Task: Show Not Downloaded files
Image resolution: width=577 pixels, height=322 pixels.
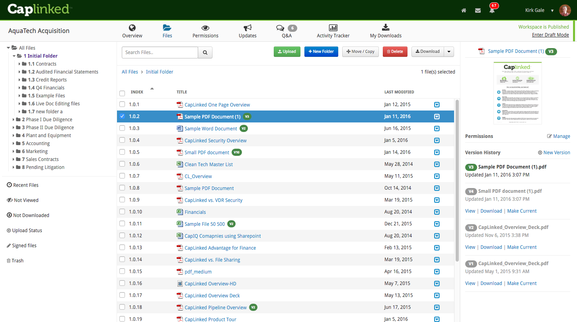Action: coord(28,215)
